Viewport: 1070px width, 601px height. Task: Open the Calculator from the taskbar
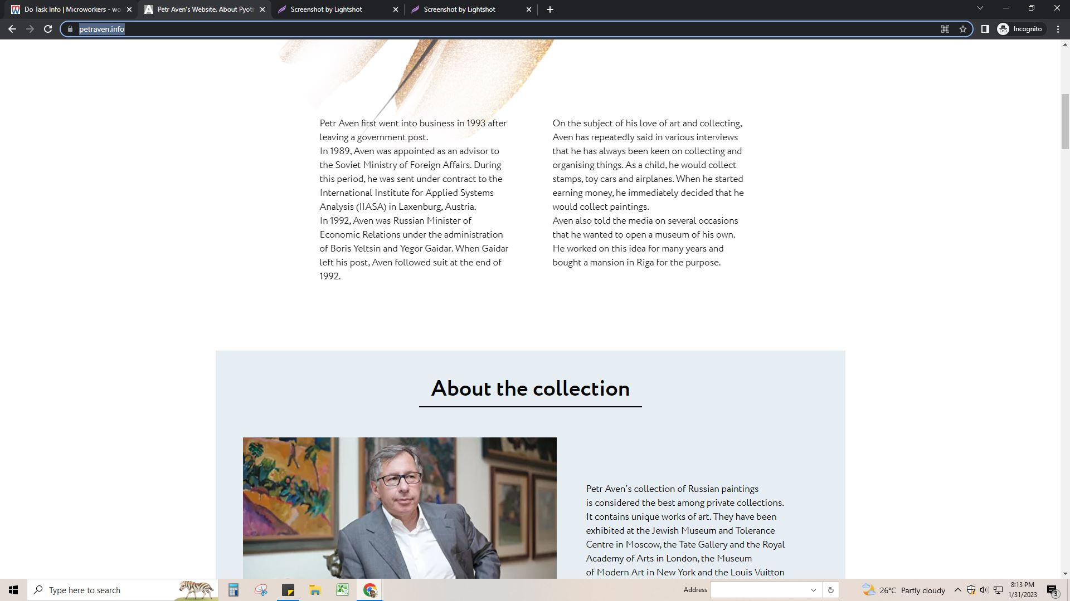click(233, 590)
